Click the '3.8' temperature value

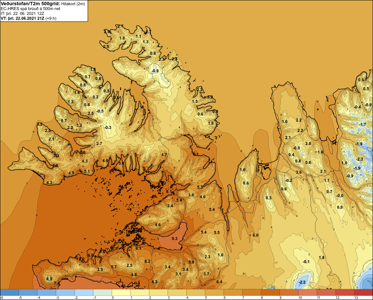[x=191, y=195]
